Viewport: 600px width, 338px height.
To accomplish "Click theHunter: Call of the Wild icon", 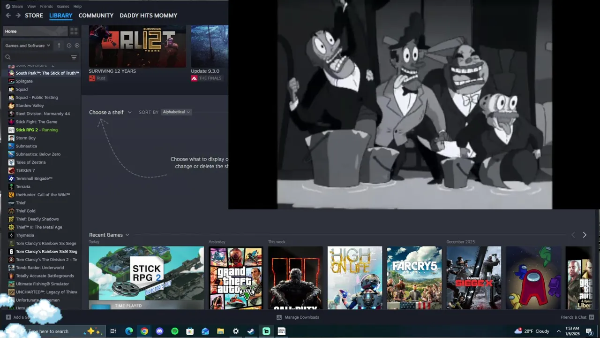I will coord(11,194).
